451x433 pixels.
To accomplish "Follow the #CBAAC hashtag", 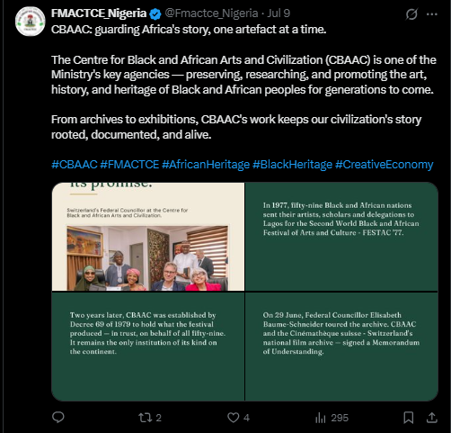I will click(x=75, y=165).
